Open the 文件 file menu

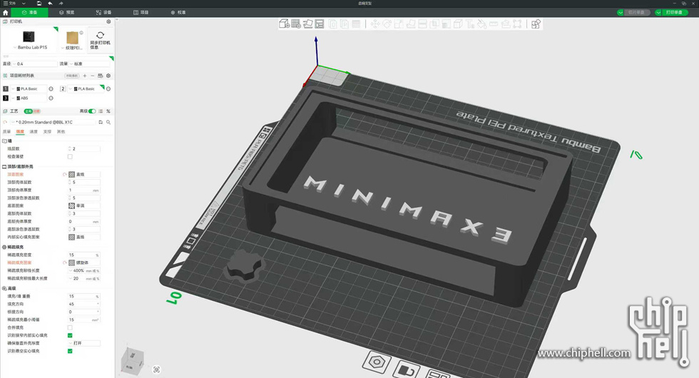[9, 3]
